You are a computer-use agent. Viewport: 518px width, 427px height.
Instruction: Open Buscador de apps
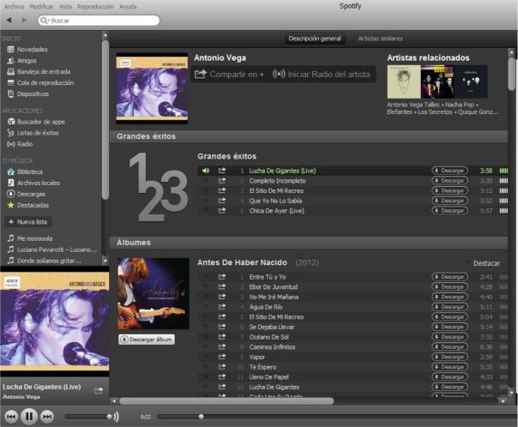40,122
